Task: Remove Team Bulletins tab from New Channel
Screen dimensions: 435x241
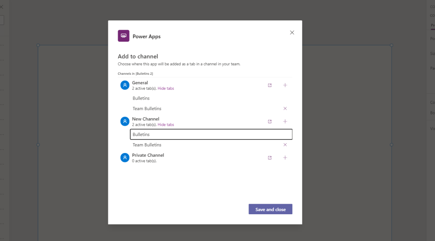Action: tap(285, 145)
